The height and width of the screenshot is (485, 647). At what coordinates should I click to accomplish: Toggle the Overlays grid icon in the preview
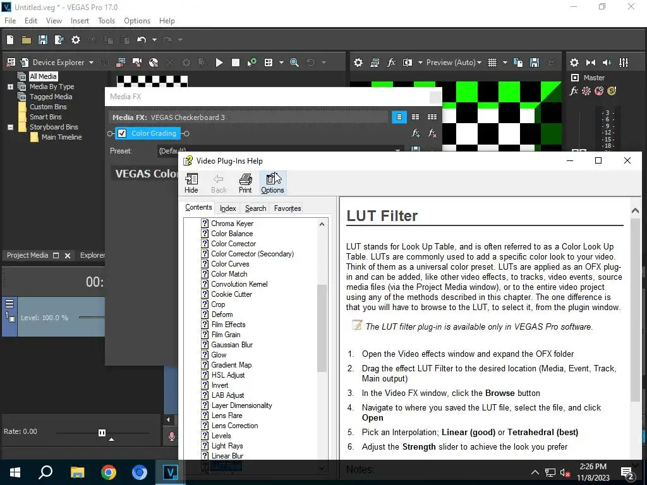492,63
